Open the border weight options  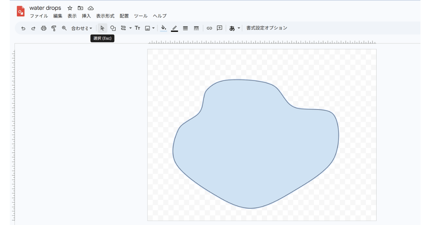click(x=185, y=28)
